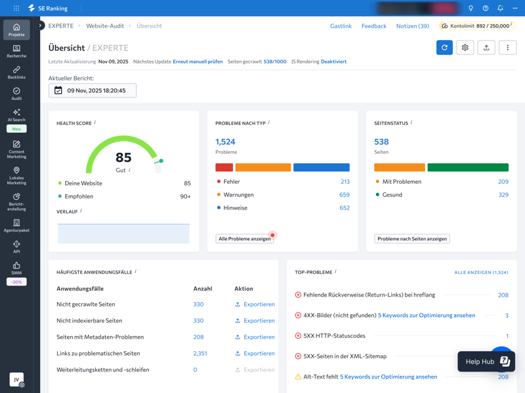Screen dimensions: 525x393
Task: Open the notifications bell
Action: click(500, 9)
